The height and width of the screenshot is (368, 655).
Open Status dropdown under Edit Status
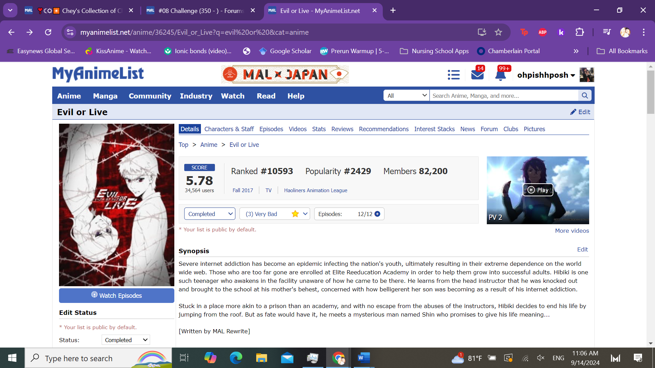(126, 340)
